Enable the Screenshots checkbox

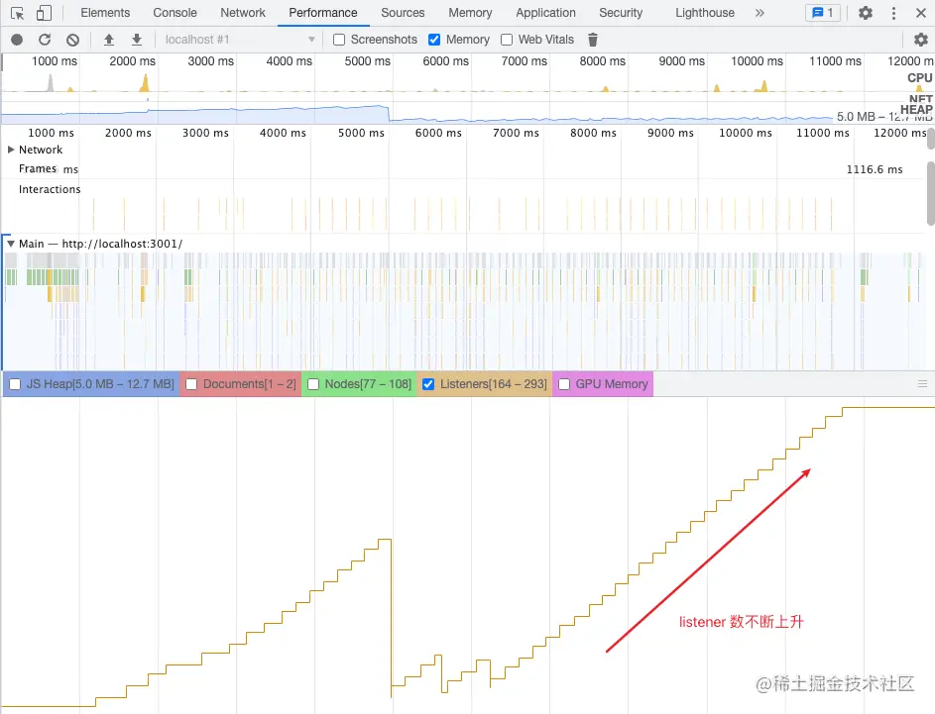click(339, 40)
